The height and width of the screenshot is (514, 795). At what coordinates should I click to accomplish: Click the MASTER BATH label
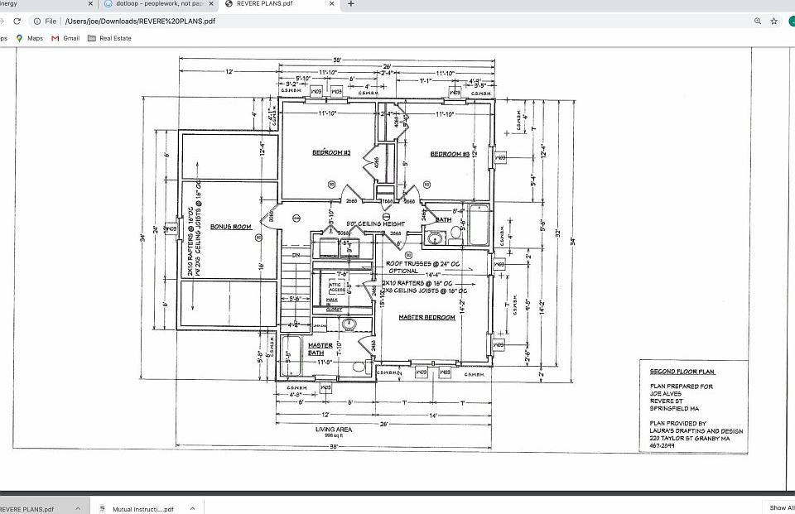click(x=320, y=348)
